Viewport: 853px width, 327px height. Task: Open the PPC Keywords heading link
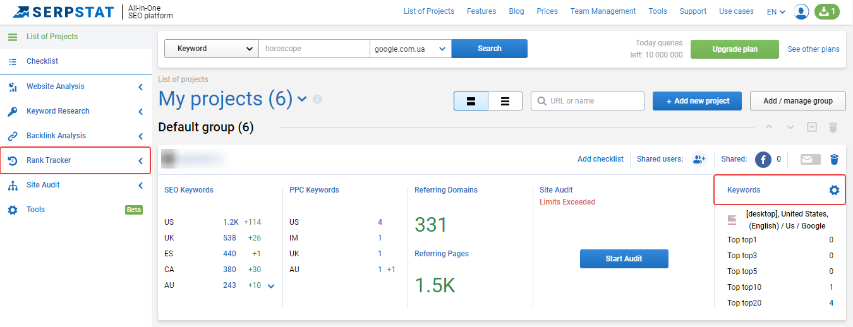314,190
